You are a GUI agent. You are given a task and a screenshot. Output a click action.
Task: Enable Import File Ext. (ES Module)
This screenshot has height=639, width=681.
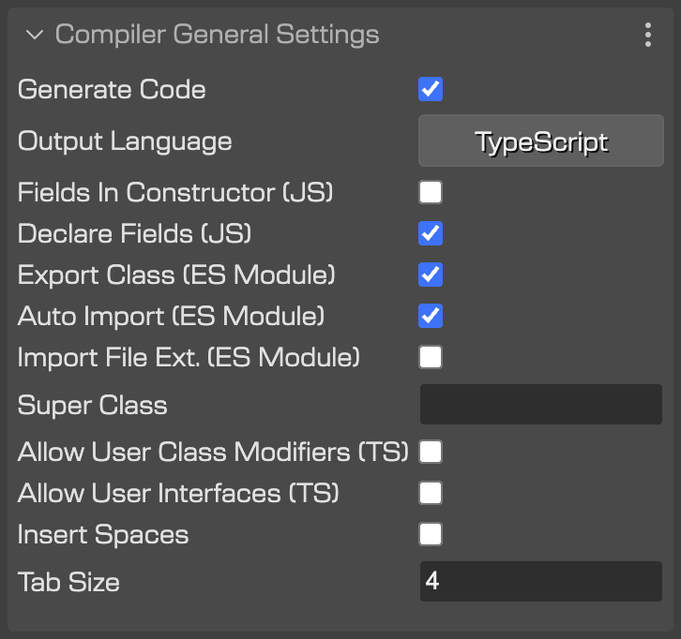(431, 357)
